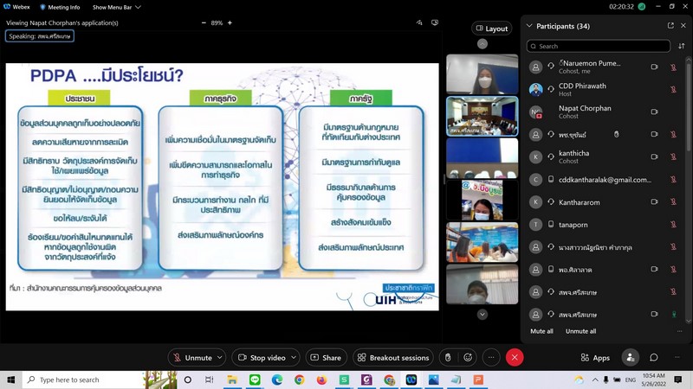Show hidden system tray icons
693x389 pixels.
pyautogui.click(x=595, y=379)
